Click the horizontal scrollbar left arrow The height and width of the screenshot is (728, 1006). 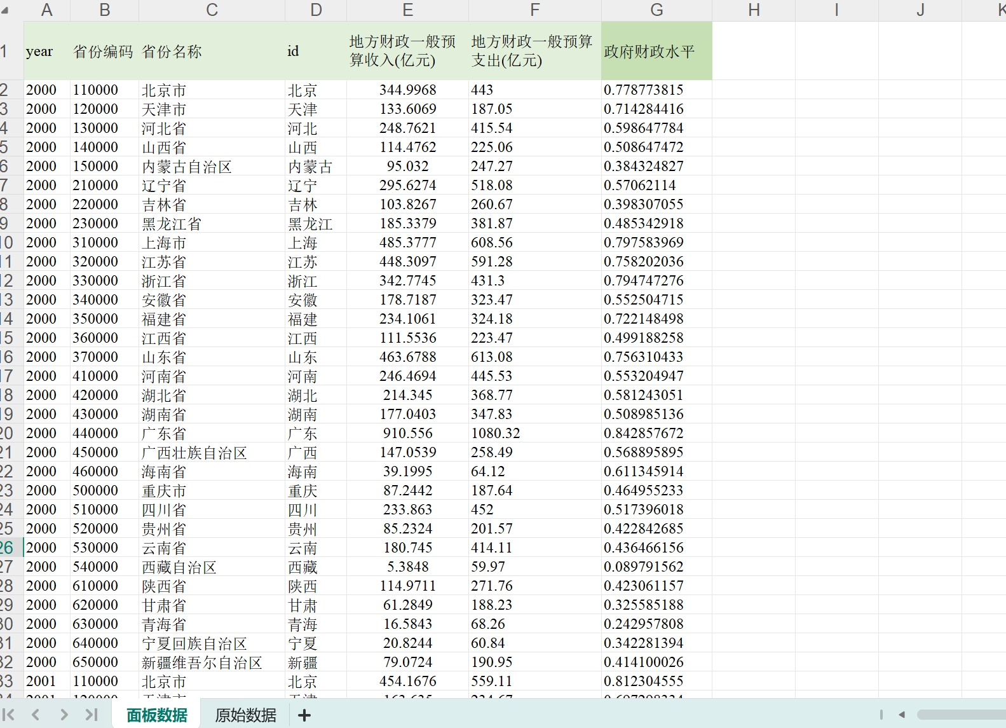(901, 715)
